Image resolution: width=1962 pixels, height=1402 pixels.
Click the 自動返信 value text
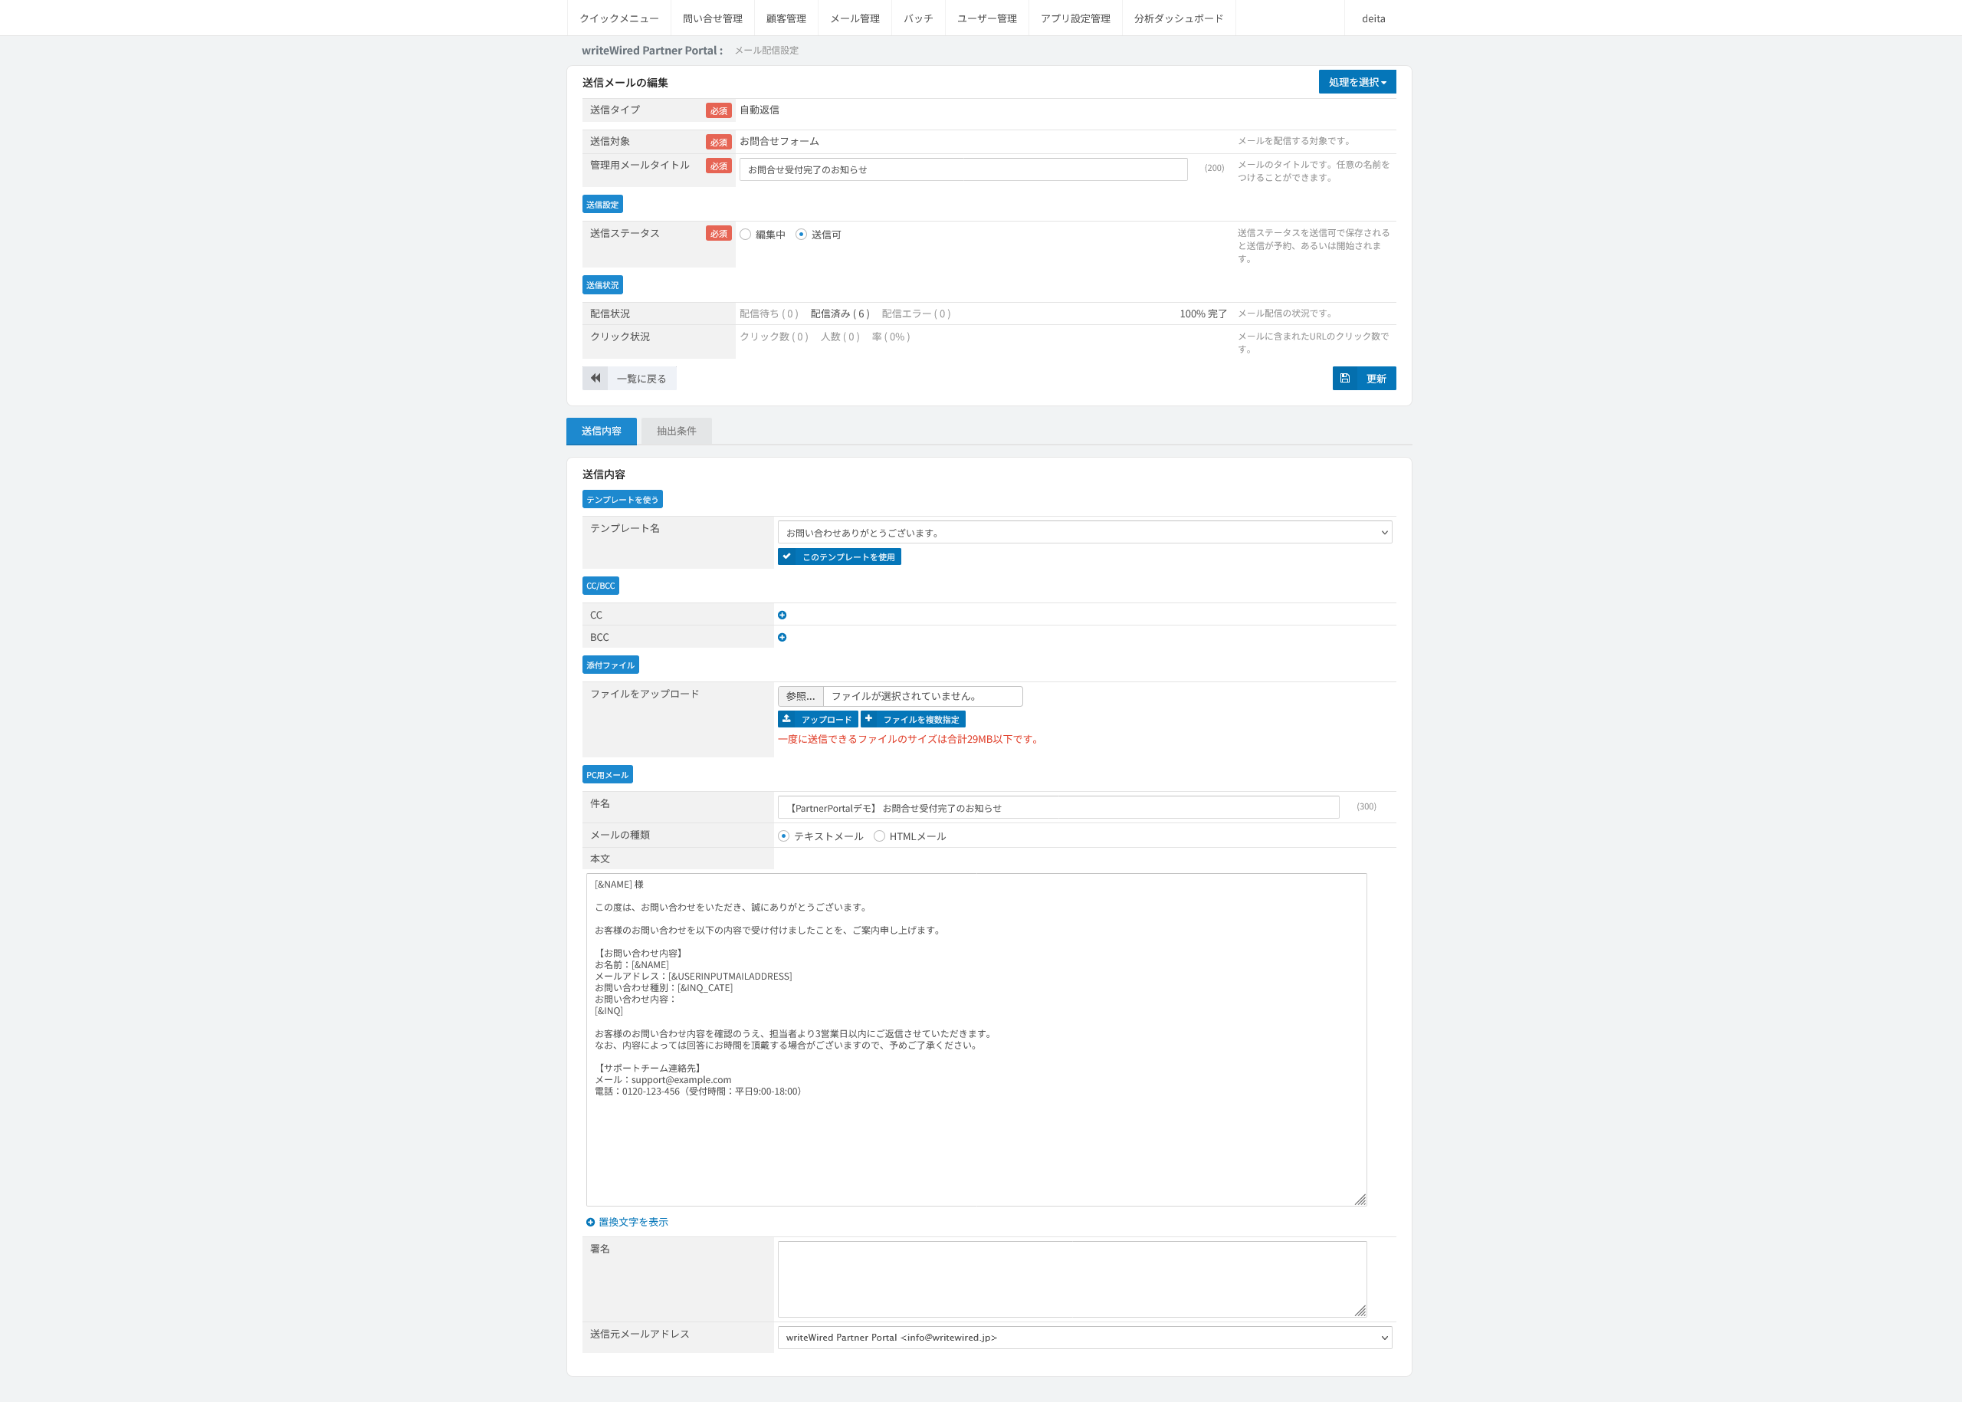760,110
